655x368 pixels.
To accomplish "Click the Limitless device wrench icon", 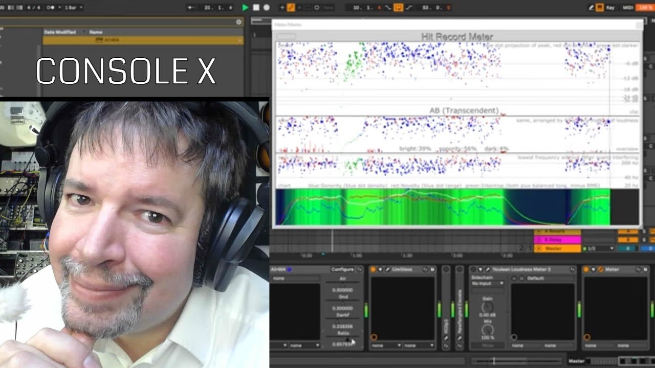I will pyautogui.click(x=387, y=269).
